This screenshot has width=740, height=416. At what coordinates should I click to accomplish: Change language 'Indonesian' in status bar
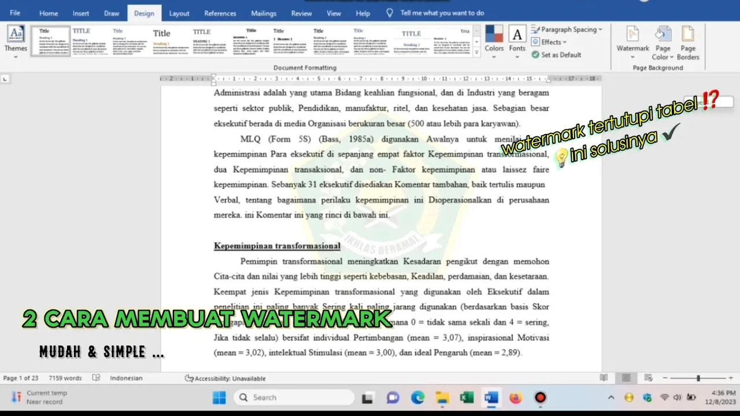pos(126,378)
